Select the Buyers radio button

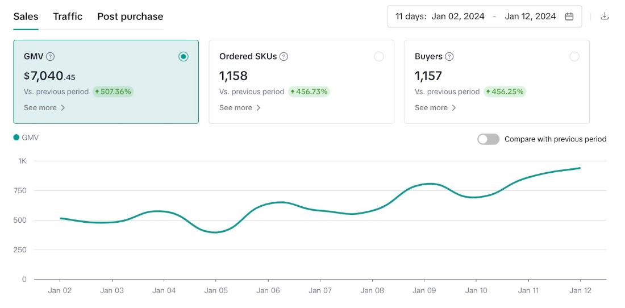(x=574, y=56)
